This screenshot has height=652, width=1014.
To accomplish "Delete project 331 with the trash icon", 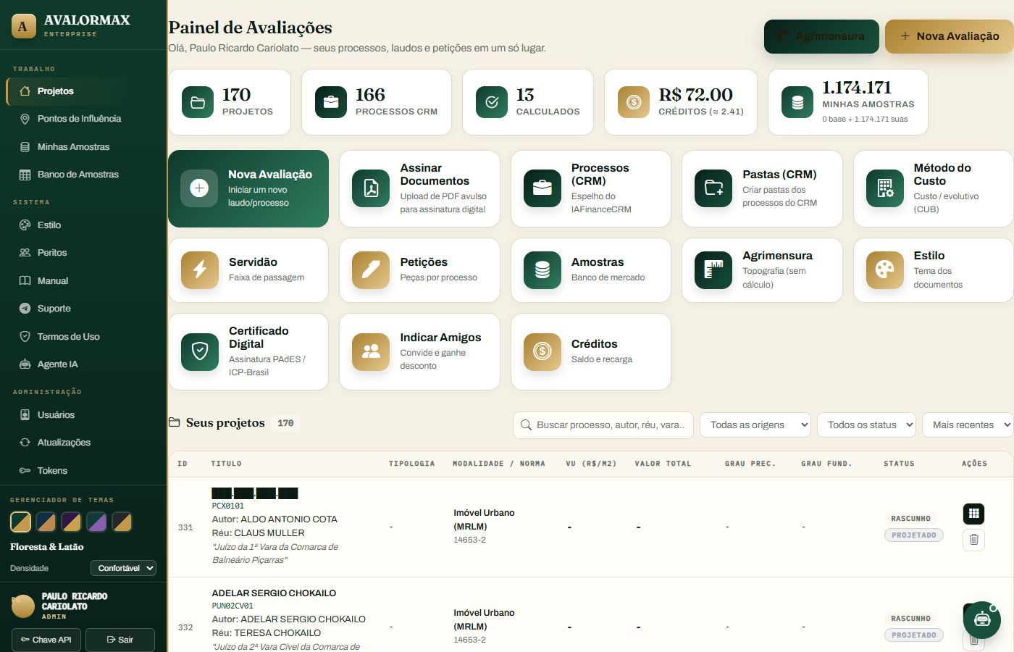I will [x=974, y=540].
